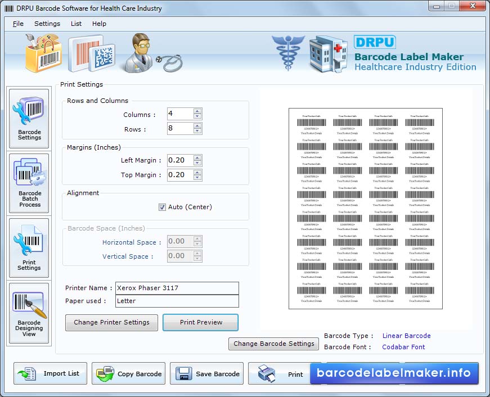Click the Top Margin value field

pos(181,175)
